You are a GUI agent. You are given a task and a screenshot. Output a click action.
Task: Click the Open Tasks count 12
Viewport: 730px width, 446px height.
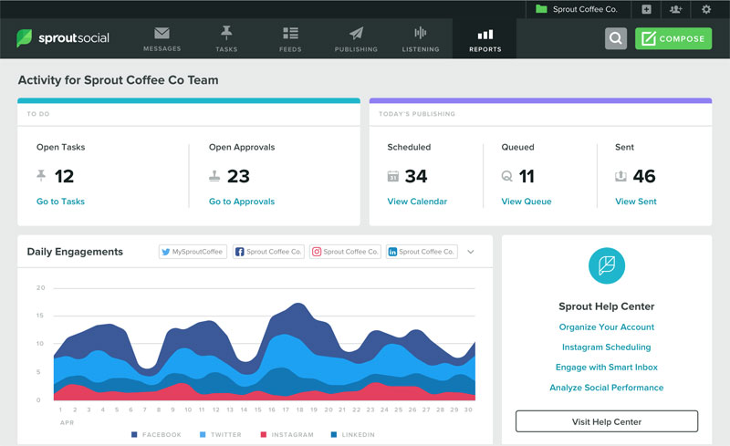coord(64,176)
